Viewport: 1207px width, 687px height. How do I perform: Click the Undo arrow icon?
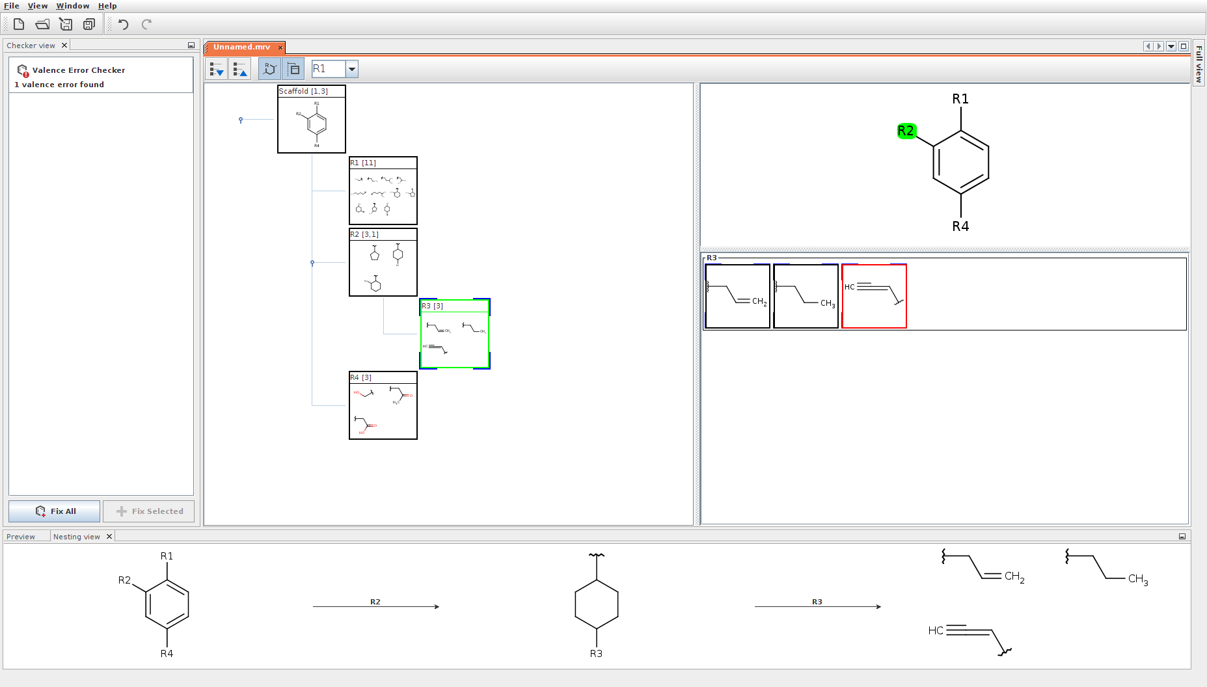[123, 25]
